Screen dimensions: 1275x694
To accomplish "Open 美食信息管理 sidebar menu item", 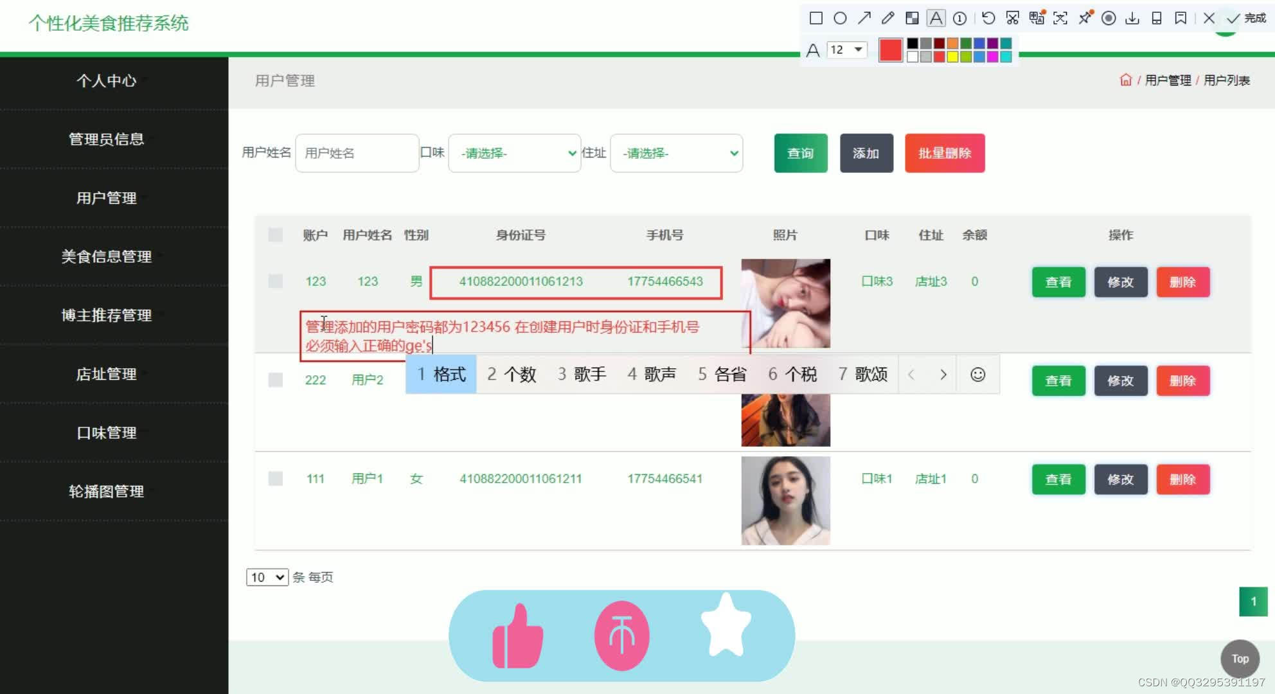I will pos(107,256).
